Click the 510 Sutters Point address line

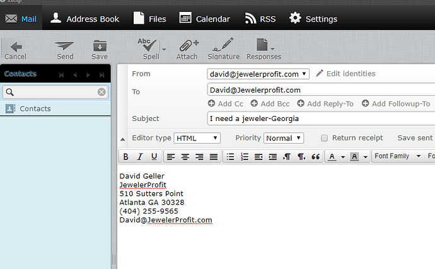click(x=151, y=193)
